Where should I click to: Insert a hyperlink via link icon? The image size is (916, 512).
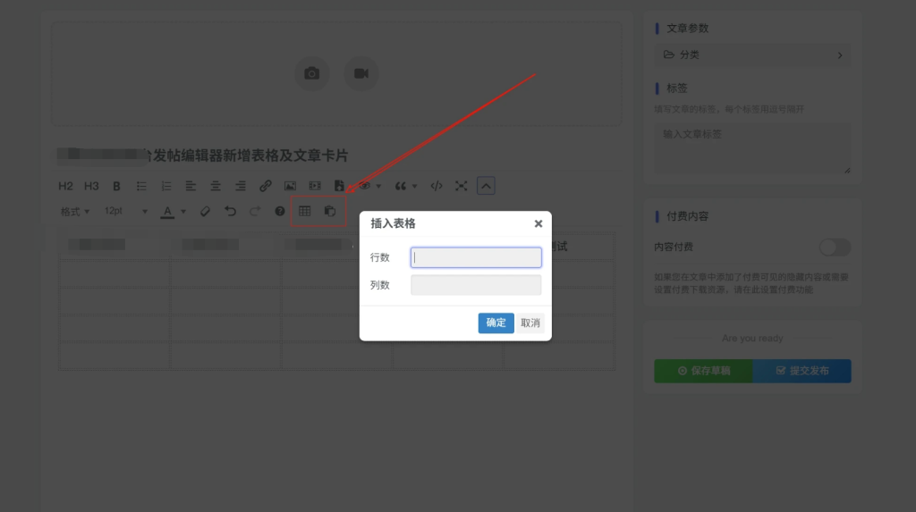click(x=265, y=186)
